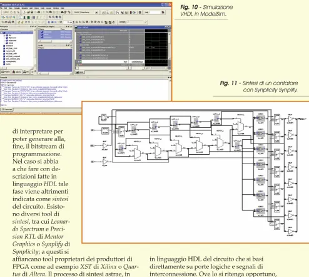Viewport: 309px width, 277px height.
Task: Click the Now time value row
Action: [x=113, y=62]
